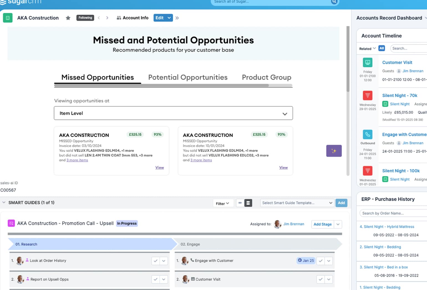Image resolution: width=427 pixels, height=290 pixels.
Task: Go to previous record with left chevron
Action: click(99, 18)
